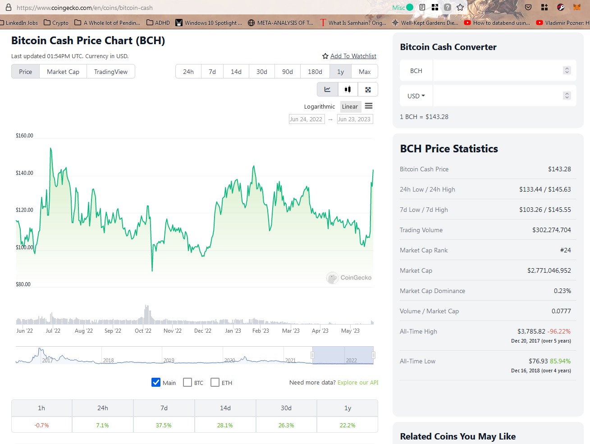Open the MetaMask fox extension
This screenshot has width=590, height=444.
pyautogui.click(x=577, y=7)
